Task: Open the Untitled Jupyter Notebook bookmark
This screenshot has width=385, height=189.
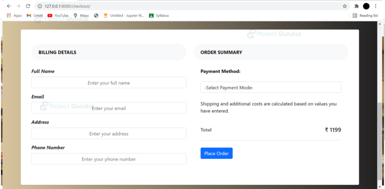Action: [124, 15]
